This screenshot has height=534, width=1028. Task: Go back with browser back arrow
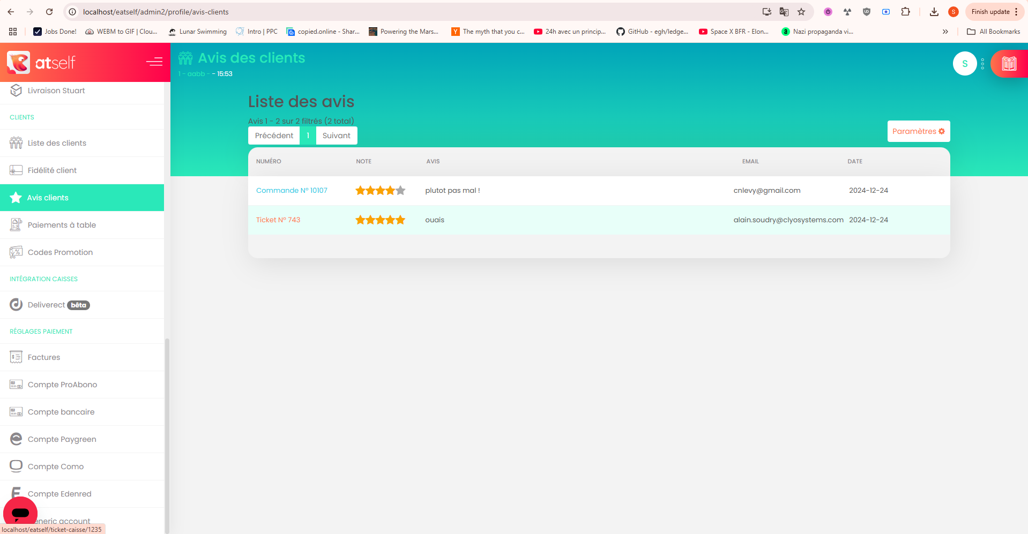tap(11, 12)
